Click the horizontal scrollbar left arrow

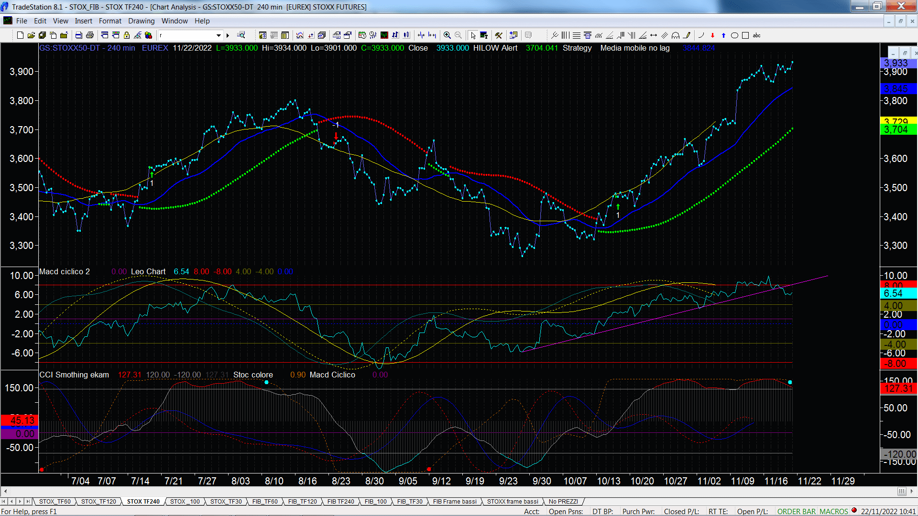click(5, 491)
